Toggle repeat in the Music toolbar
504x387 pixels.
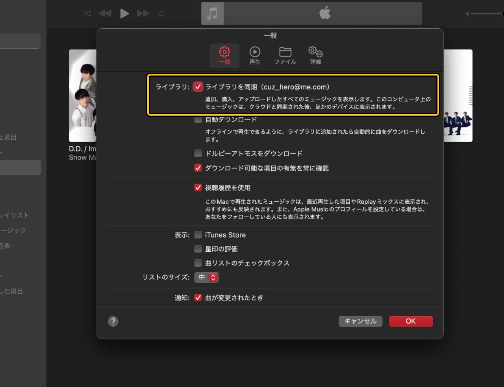[x=161, y=14]
